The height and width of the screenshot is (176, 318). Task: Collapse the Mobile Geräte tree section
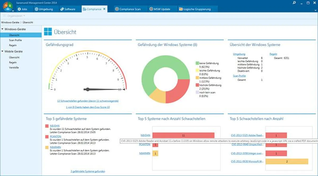point(3,51)
